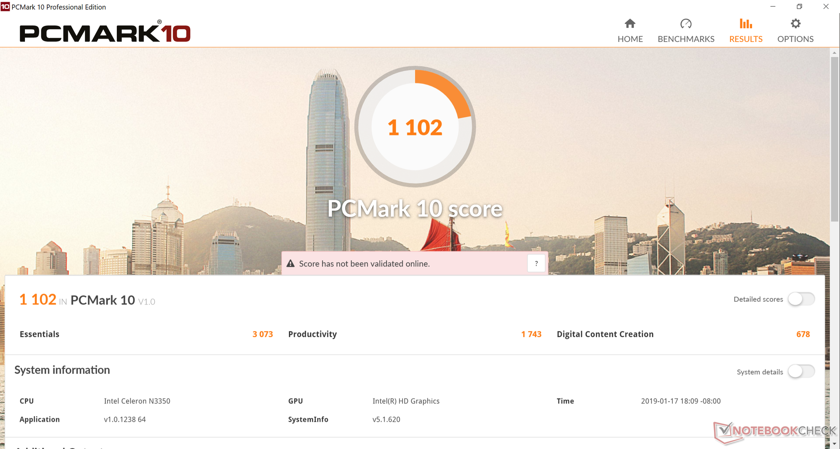This screenshot has width=840, height=449.
Task: Open the BENCHMARKS tab
Action: tap(686, 31)
